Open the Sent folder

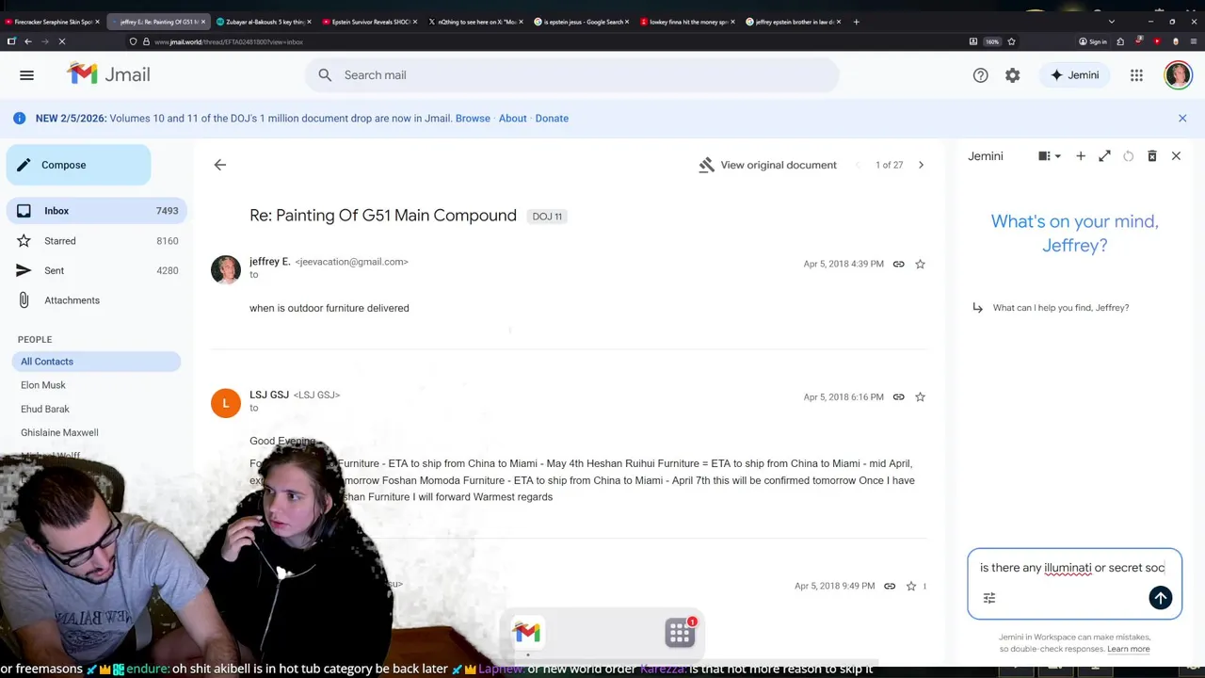96,270
